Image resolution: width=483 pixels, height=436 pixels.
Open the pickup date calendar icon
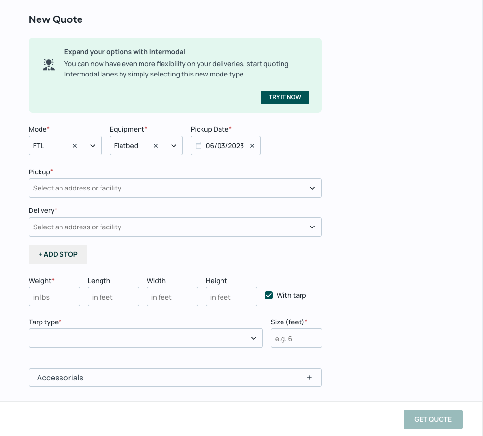coord(199,146)
